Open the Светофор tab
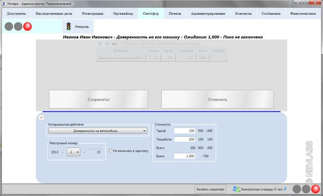 (150, 13)
